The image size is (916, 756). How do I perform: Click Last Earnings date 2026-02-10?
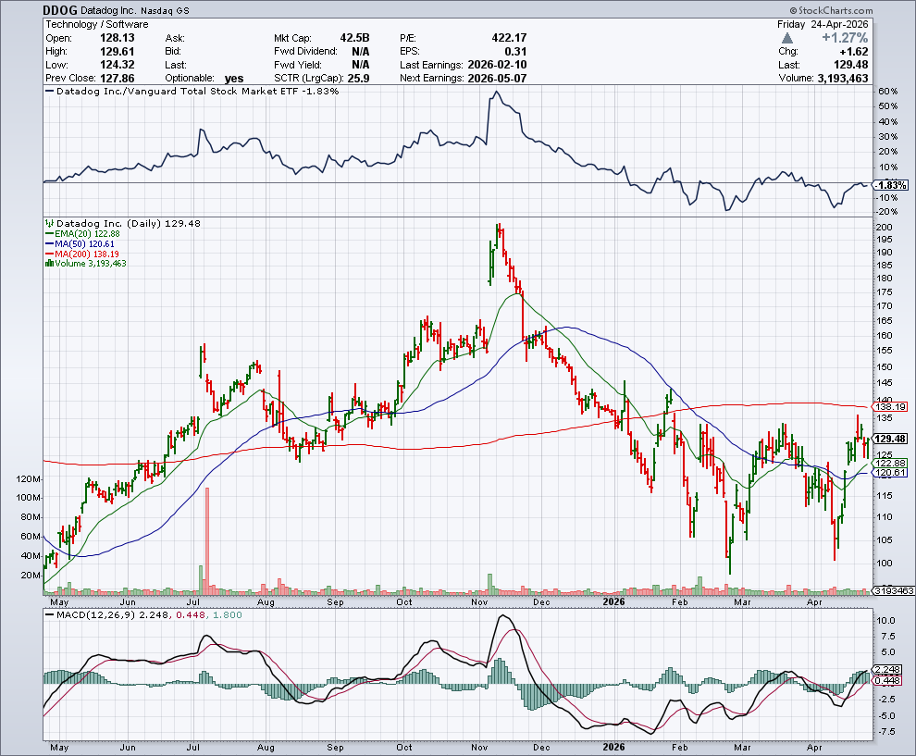[x=497, y=65]
